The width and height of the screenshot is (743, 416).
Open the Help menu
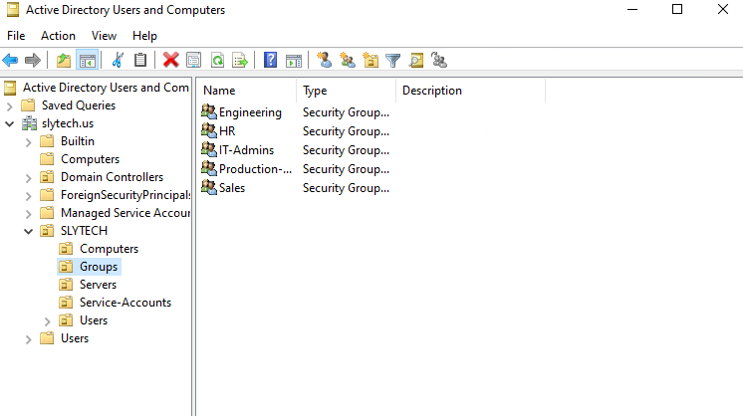144,36
